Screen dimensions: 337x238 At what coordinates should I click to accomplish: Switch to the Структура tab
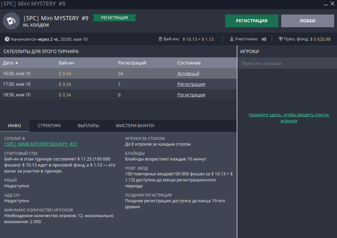pyautogui.click(x=49, y=126)
